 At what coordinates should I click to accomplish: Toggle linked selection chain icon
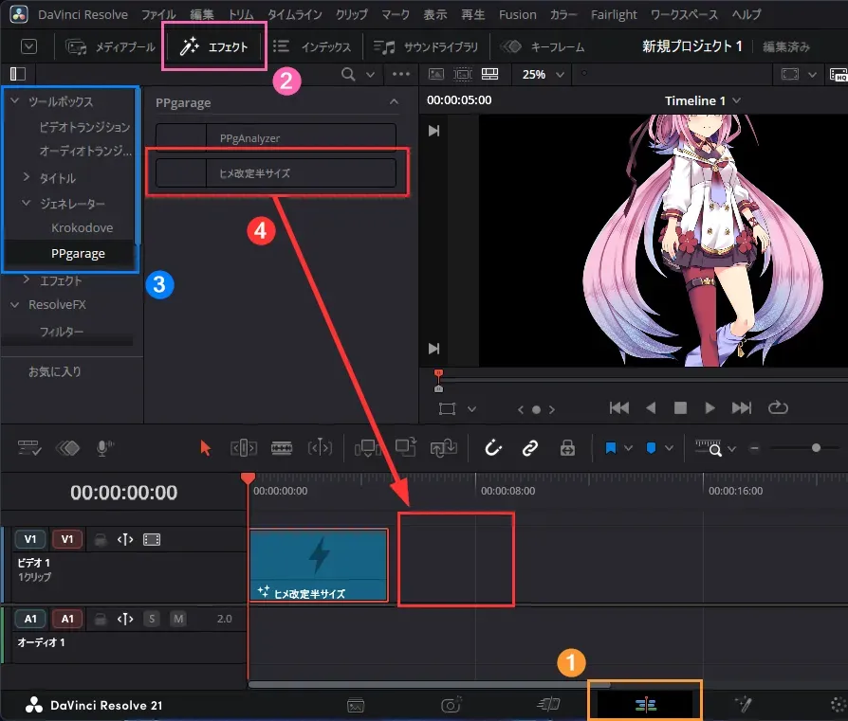[530, 448]
